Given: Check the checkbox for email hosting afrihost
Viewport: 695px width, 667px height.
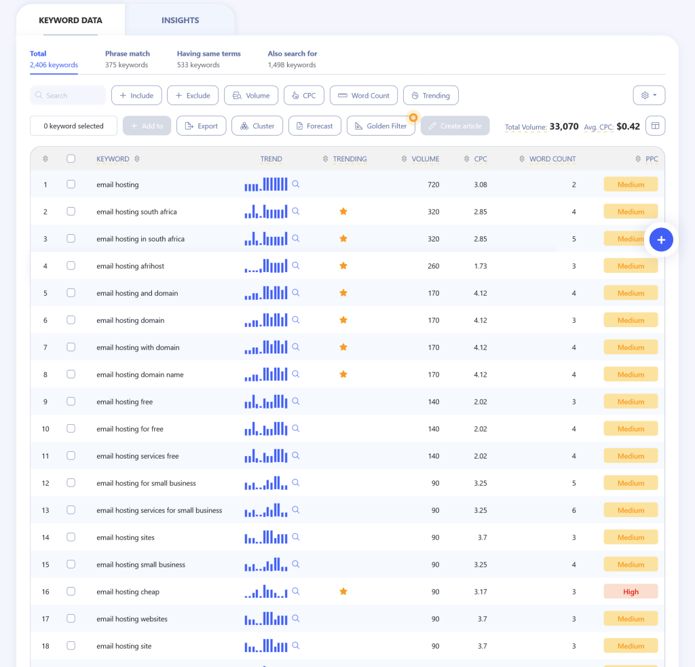Looking at the screenshot, I should click(x=71, y=265).
